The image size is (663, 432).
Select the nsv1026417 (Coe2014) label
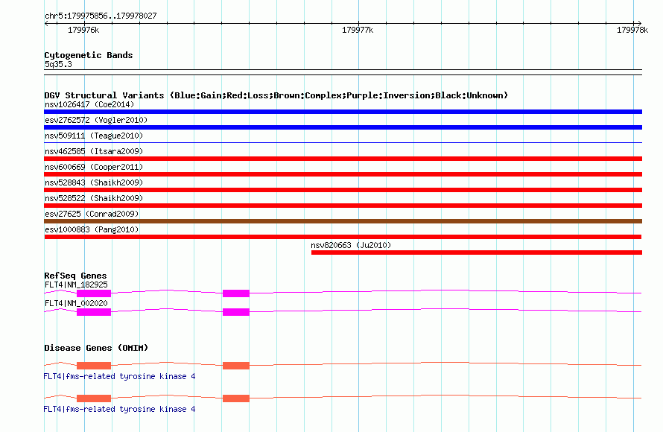pos(89,104)
